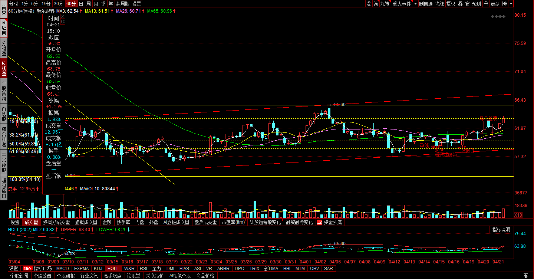Select the 虚拟成交量 tab

[x=86, y=223]
